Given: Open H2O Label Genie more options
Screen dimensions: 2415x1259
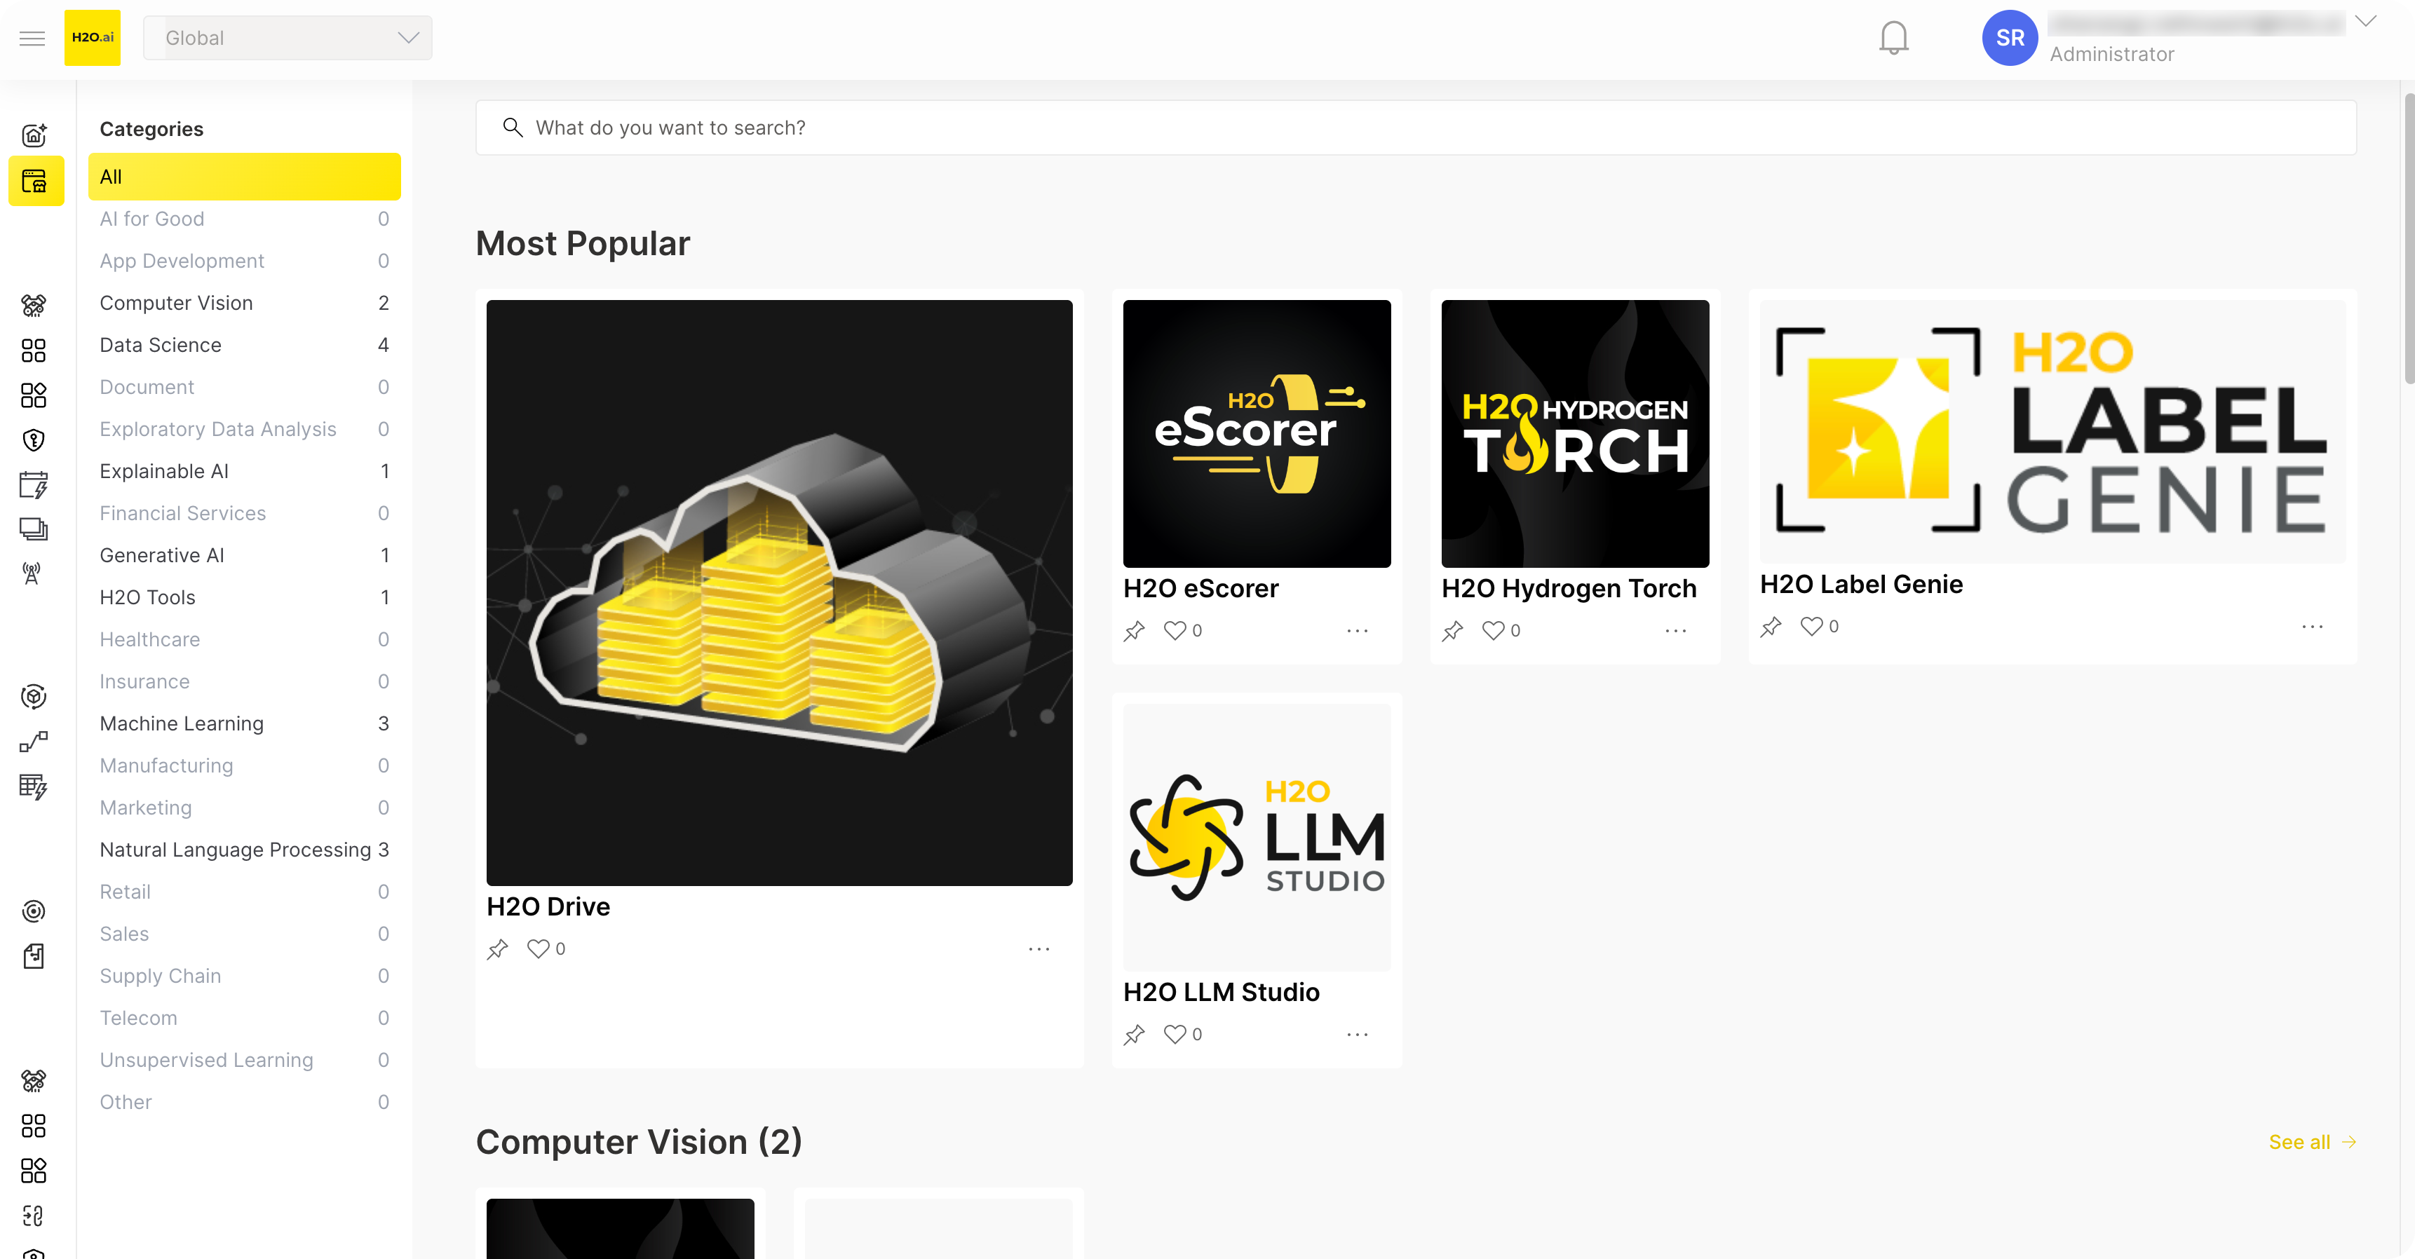Looking at the screenshot, I should click(2312, 626).
